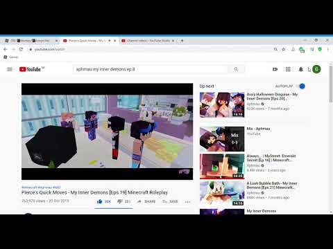Open the Lush Bubble Bath thumbnail
The image size is (333, 249).
[x=222, y=194]
